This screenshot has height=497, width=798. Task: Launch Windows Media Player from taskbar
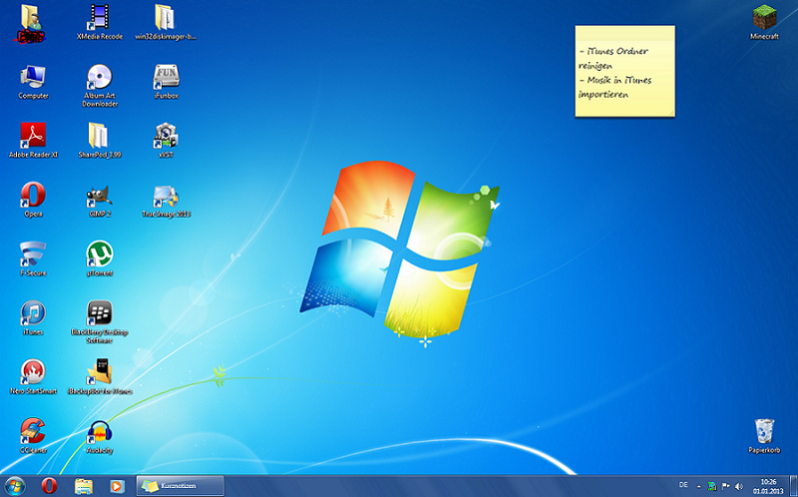pyautogui.click(x=117, y=486)
